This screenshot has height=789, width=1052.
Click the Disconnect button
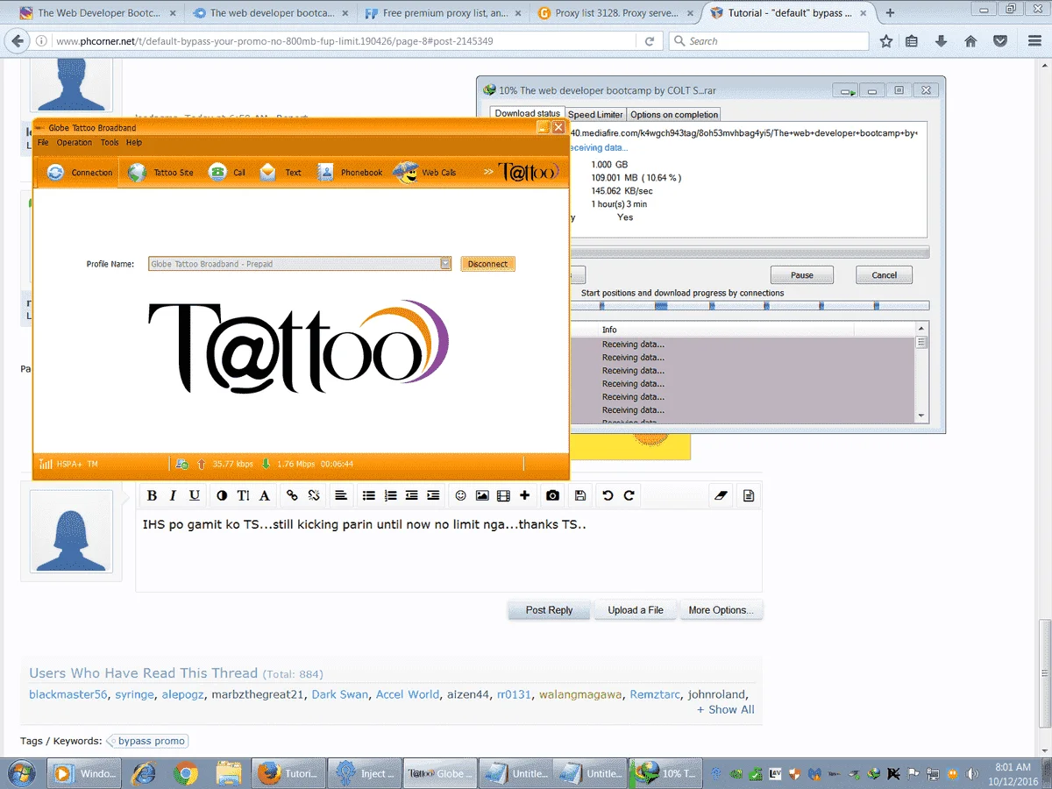(487, 264)
